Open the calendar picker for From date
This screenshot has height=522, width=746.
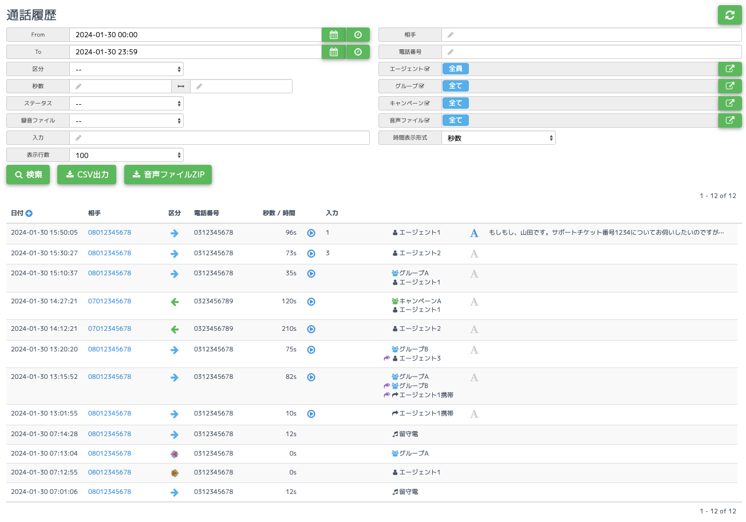click(333, 35)
